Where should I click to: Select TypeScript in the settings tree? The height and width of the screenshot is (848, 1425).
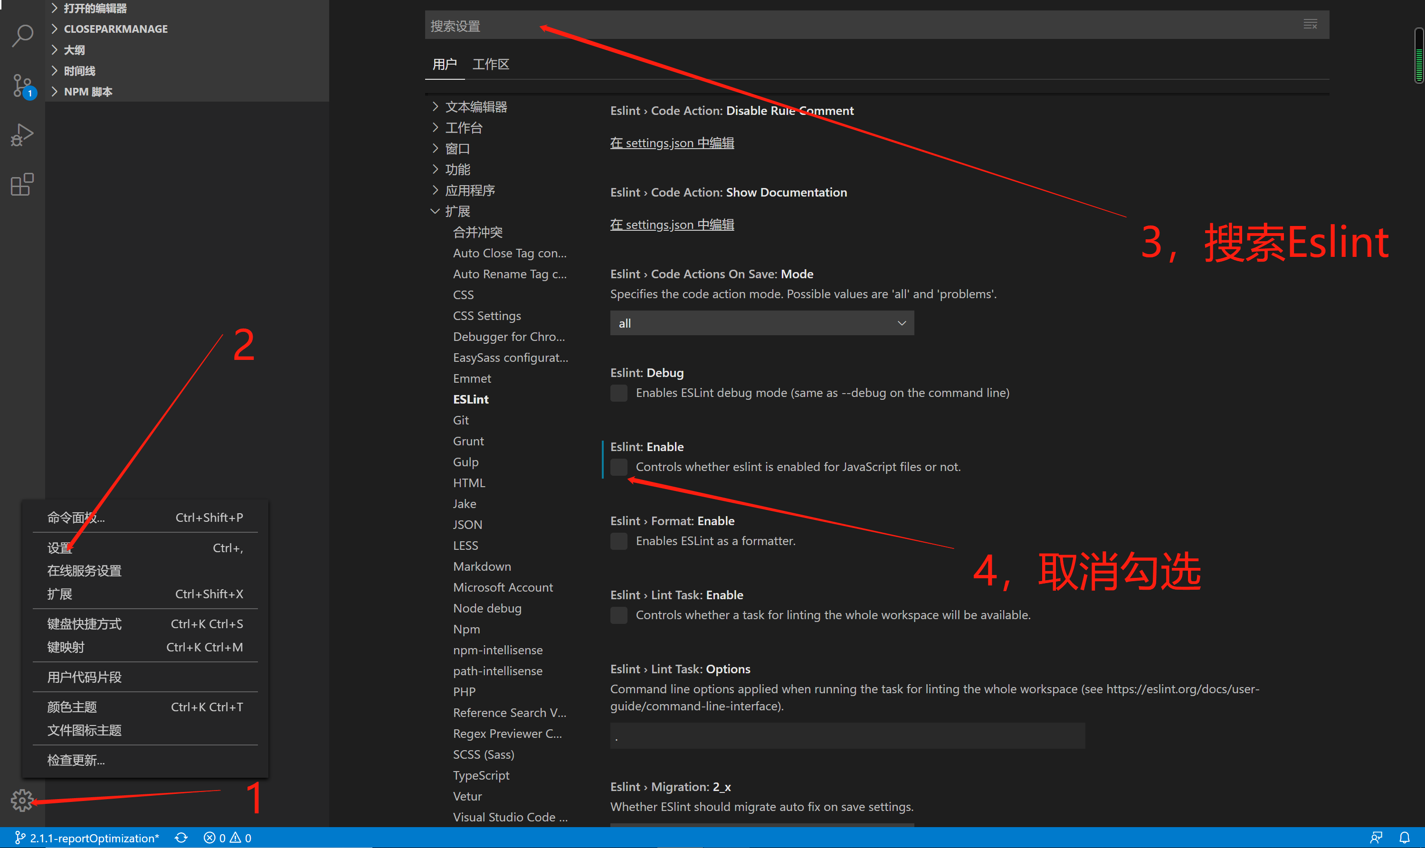481,775
